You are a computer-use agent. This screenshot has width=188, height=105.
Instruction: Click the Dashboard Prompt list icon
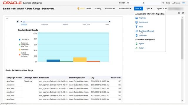pyautogui.click(x=137, y=31)
